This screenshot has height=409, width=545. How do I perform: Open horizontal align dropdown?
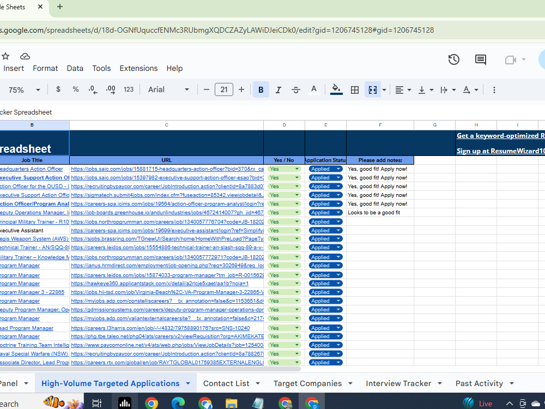(x=403, y=90)
